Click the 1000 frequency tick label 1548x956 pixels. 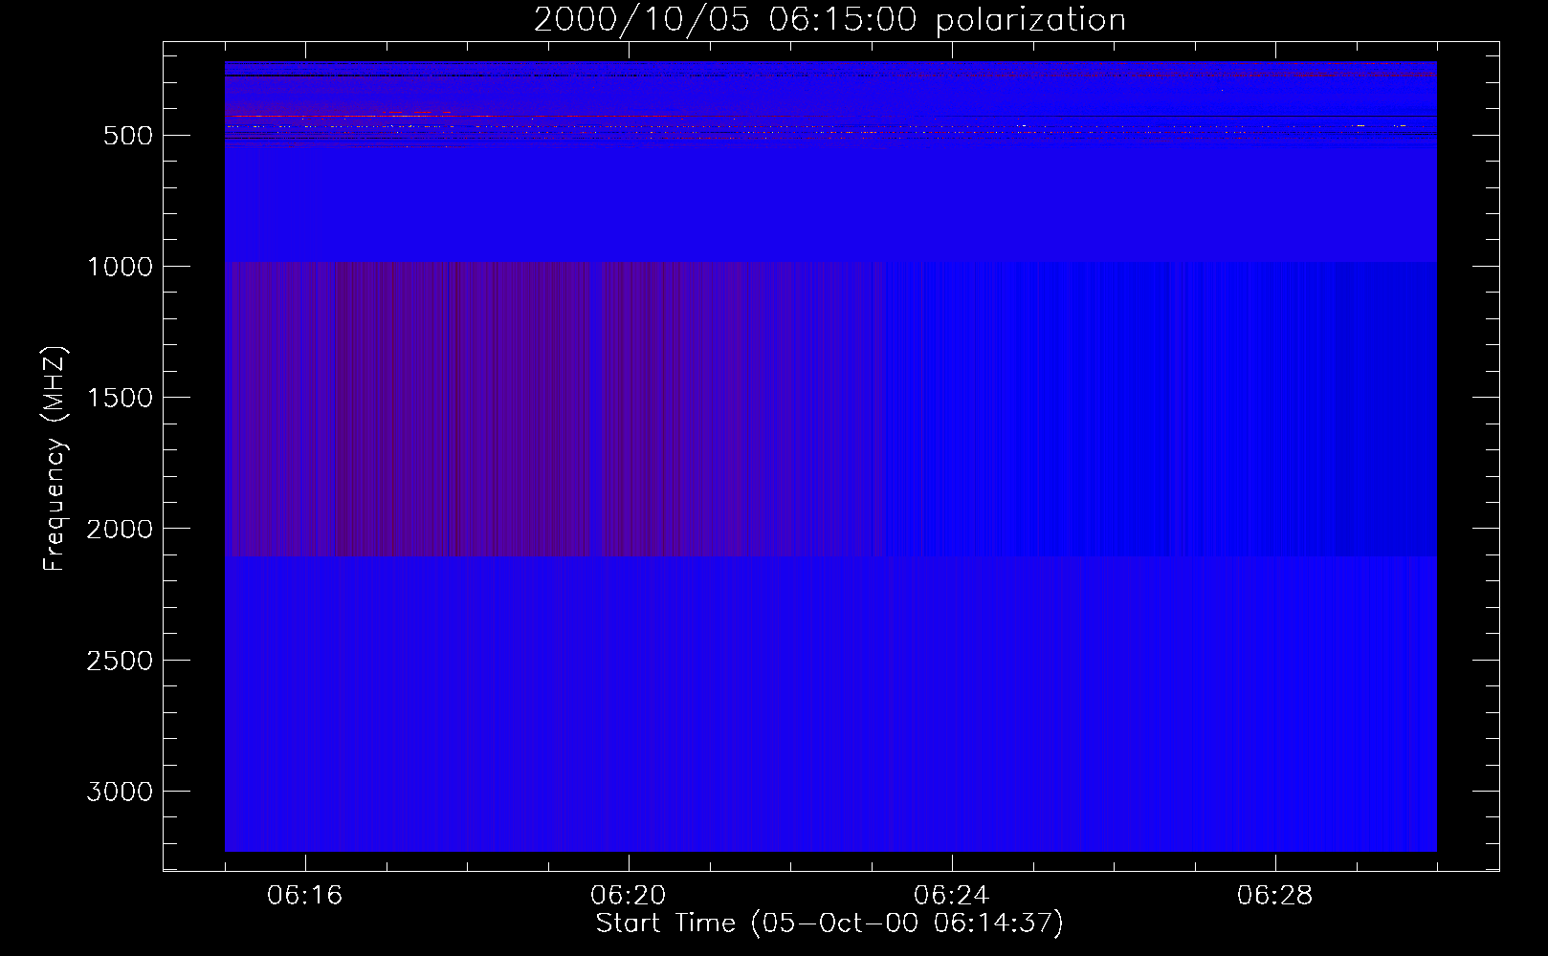(x=120, y=267)
